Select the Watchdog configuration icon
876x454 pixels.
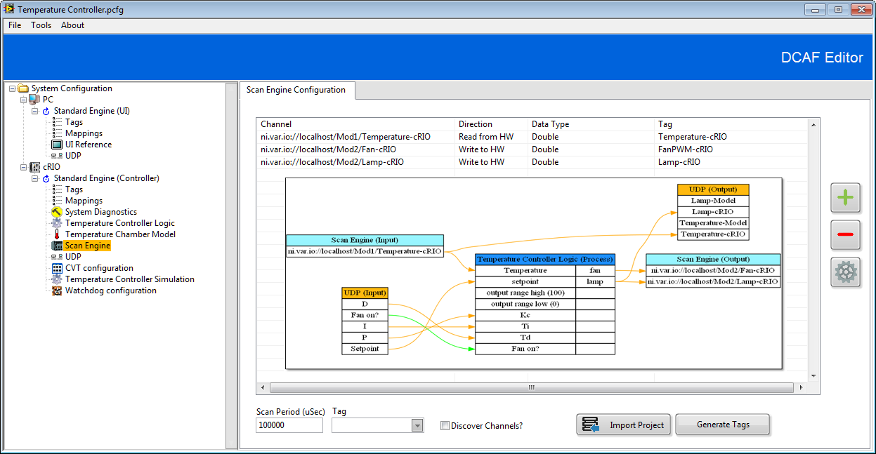57,291
